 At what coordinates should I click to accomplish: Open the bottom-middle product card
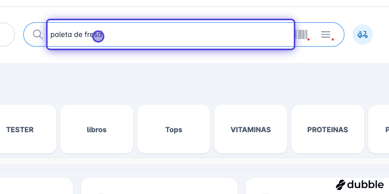point(159,186)
